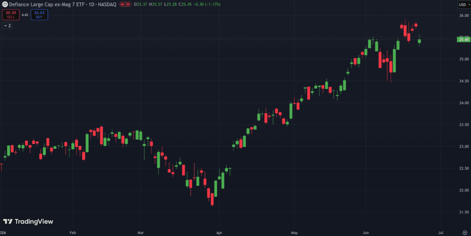Click the open value O25.37
The width and height of the screenshot is (471, 236).
141,5
